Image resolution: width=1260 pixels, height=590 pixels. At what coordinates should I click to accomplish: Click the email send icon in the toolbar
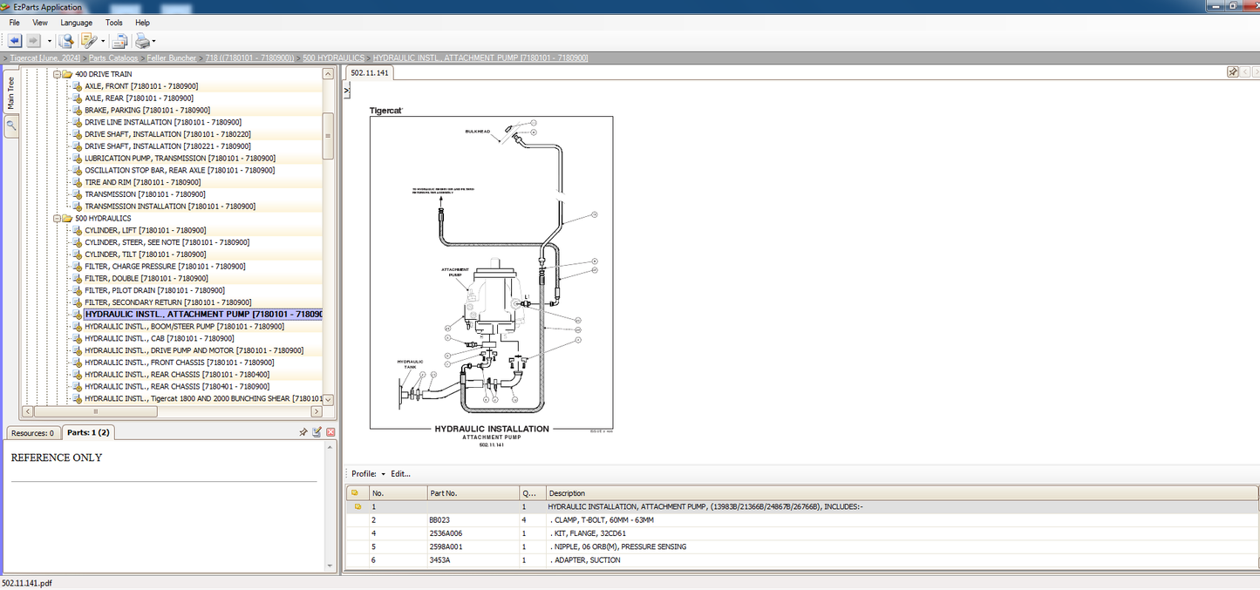(x=119, y=40)
